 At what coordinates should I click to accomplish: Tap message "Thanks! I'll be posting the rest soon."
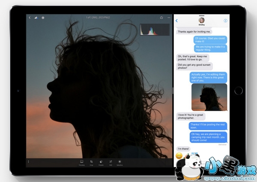point(208,126)
